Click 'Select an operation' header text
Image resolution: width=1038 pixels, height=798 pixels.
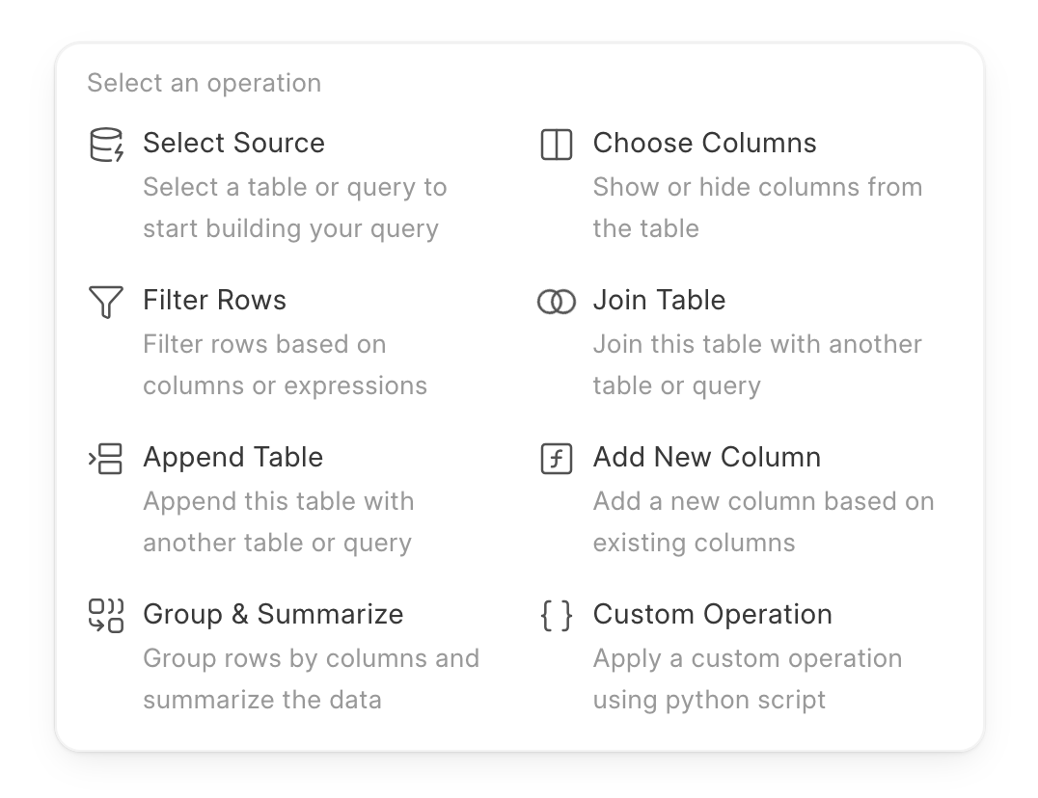pos(204,83)
